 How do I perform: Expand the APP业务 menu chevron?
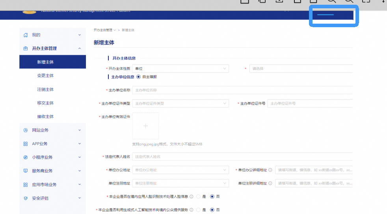(80, 144)
